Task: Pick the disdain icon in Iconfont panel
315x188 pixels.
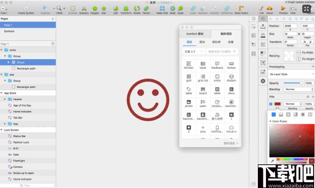Action: 231,78
